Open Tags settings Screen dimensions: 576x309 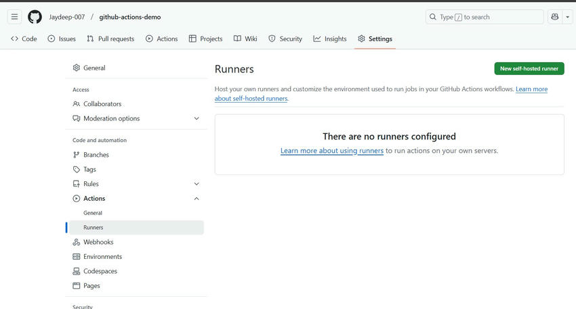tap(136, 169)
